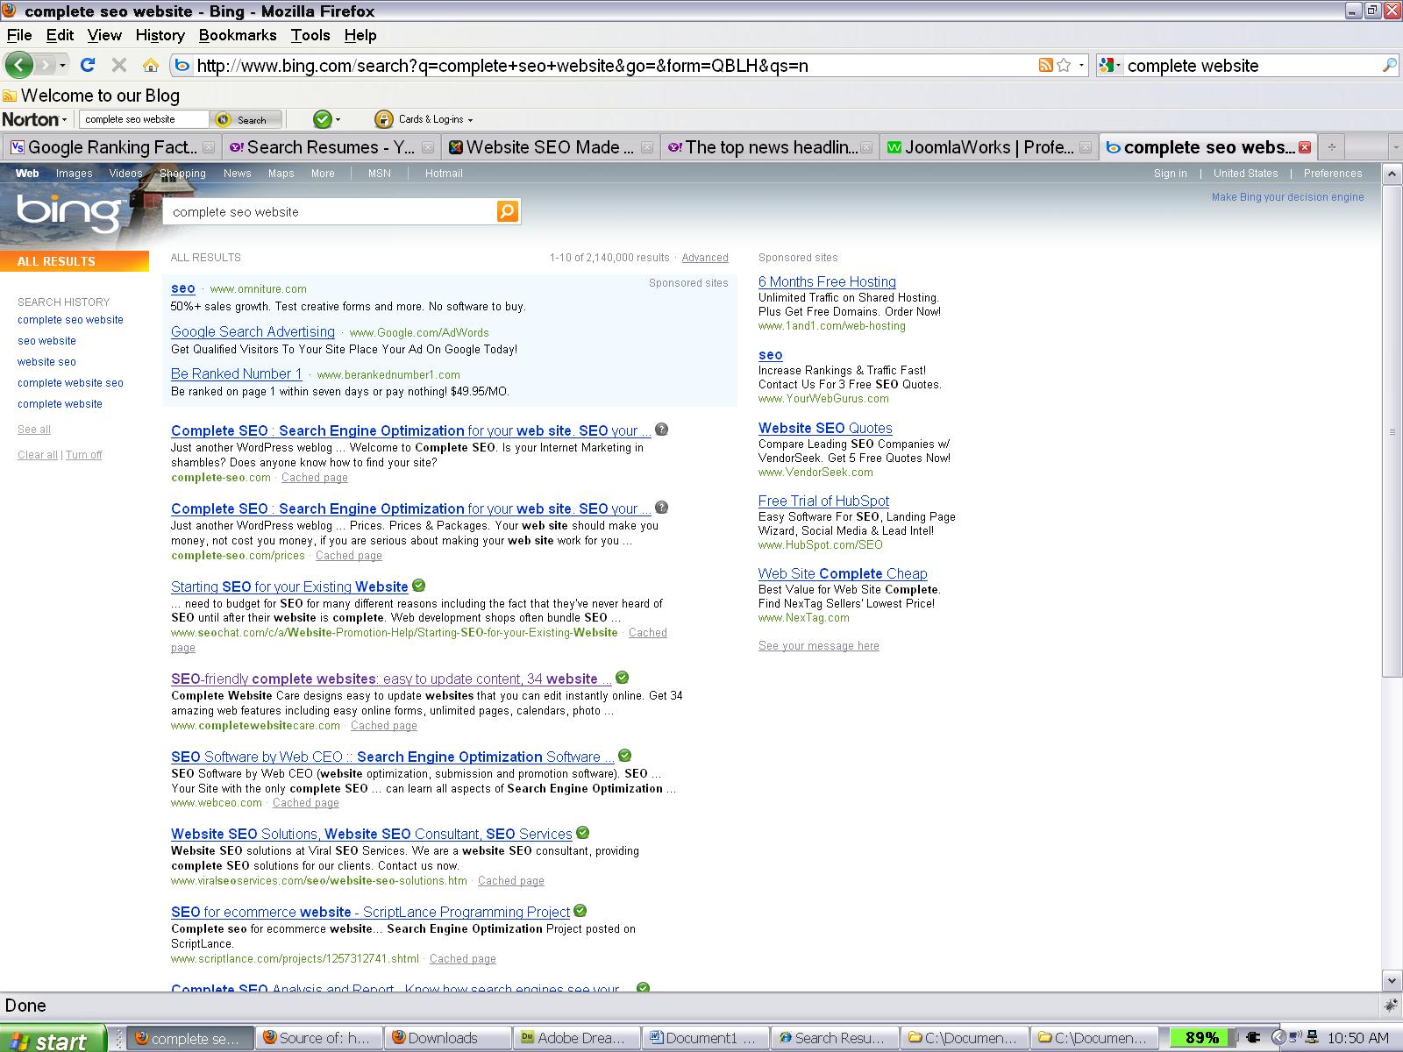
Task: Click the RSS feed icon in address bar
Action: pos(1045,65)
